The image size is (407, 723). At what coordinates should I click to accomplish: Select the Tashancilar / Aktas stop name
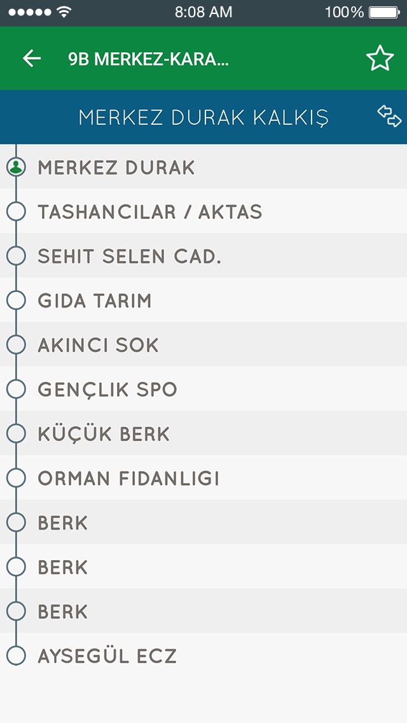tap(150, 211)
